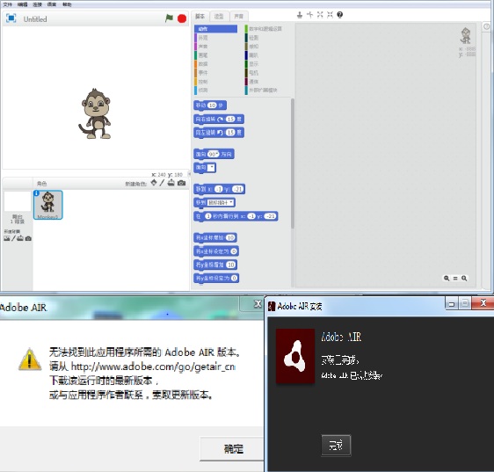Upload a backdrop from file icon

[20, 238]
